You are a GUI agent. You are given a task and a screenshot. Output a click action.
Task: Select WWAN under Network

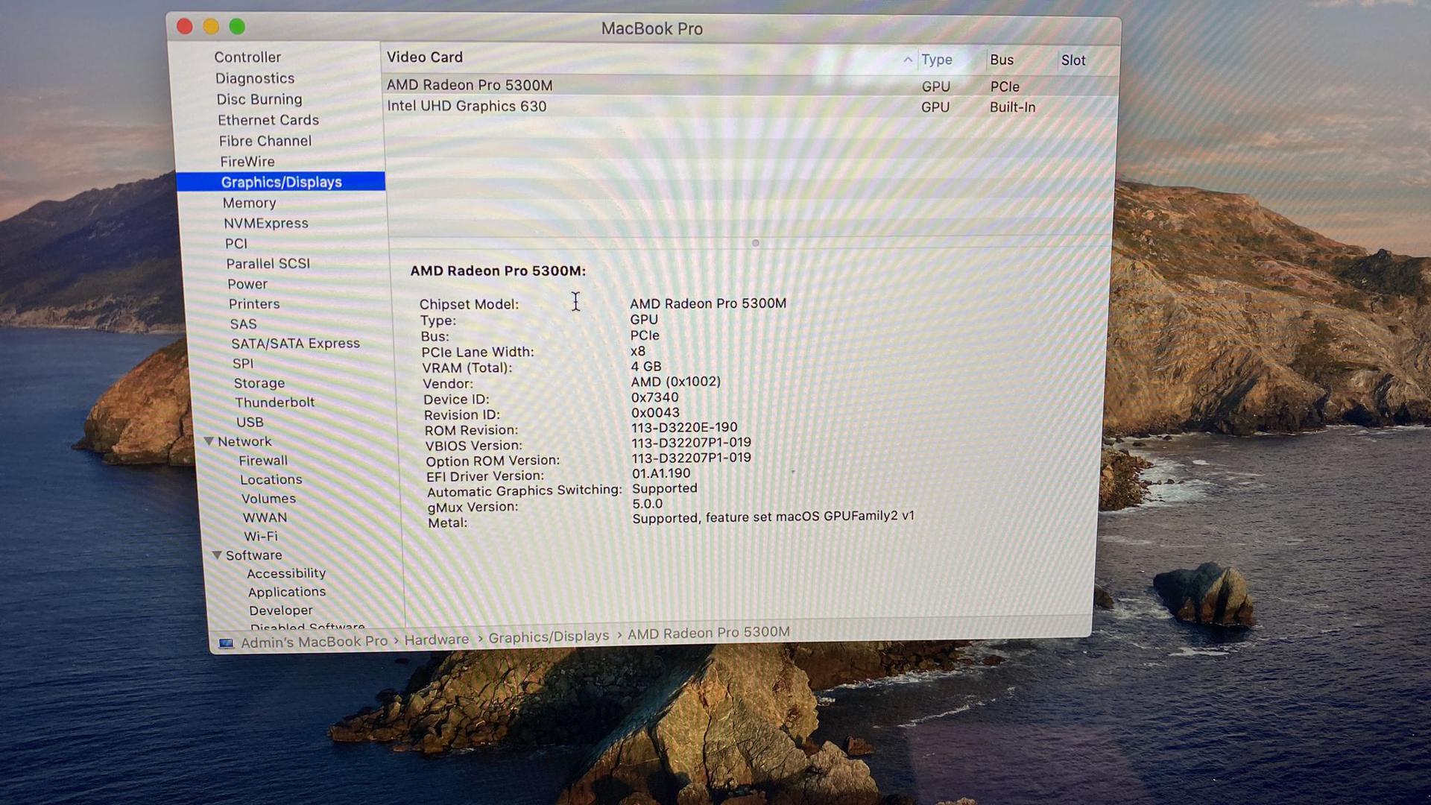(265, 517)
